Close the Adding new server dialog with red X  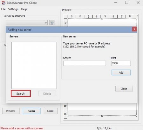[x=134, y=29]
